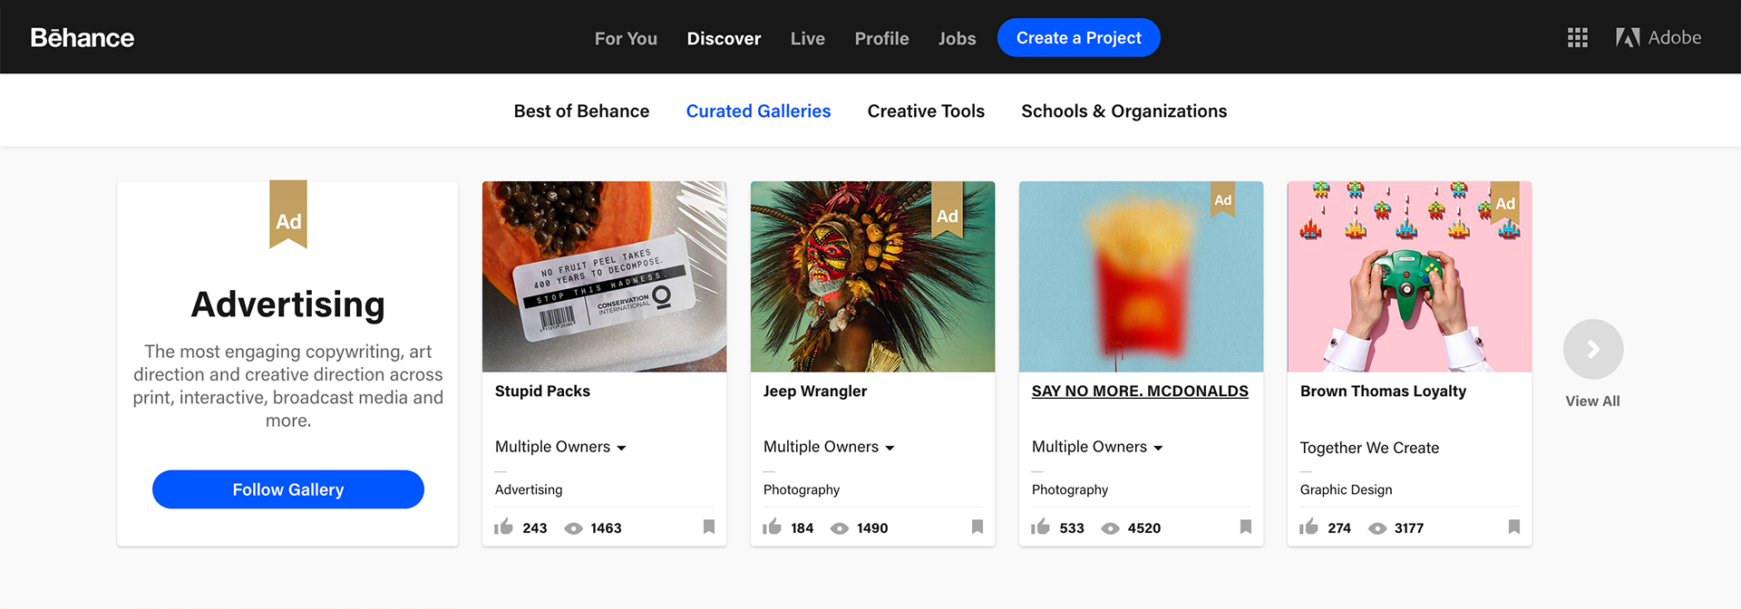This screenshot has height=609, width=1741.
Task: Click the next arrow circle button
Action: (x=1593, y=349)
